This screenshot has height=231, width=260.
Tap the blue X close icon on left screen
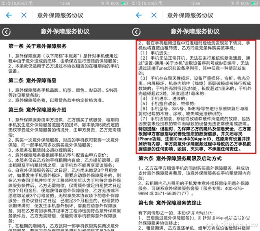click(x=24, y=15)
